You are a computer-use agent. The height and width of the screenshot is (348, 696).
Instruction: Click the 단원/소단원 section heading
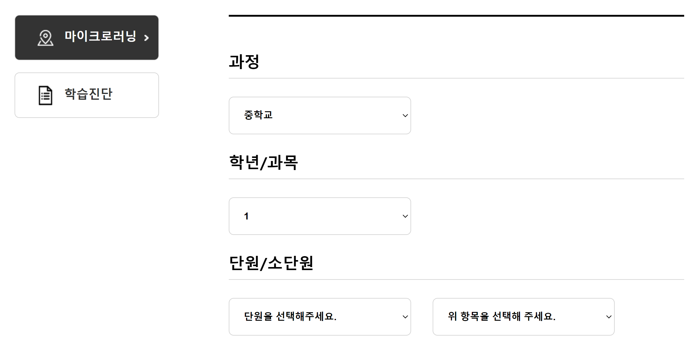[x=271, y=263]
